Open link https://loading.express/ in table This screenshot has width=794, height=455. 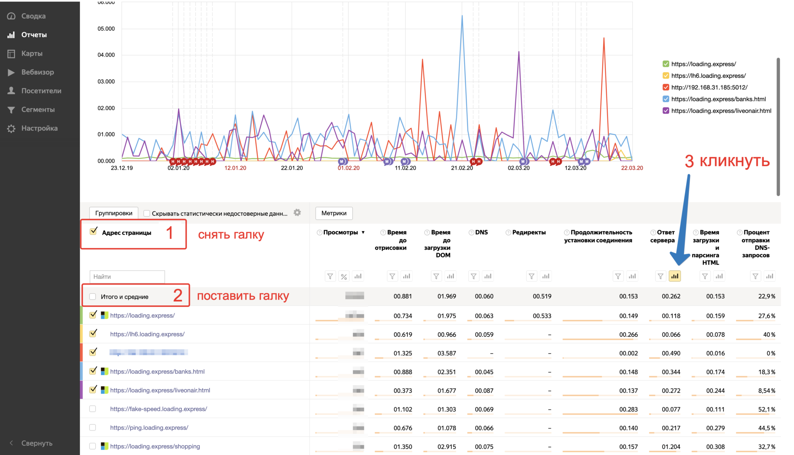[142, 315]
